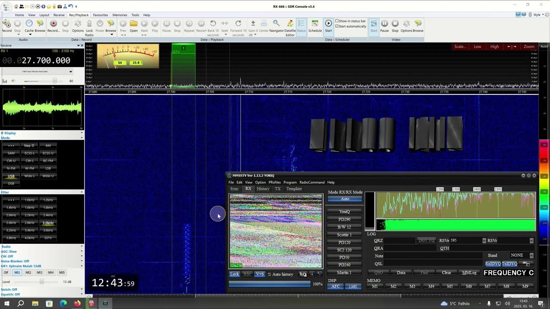Screen dimensions: 550x309
Task: Uncheck Auto history in MMSSTV
Action: [269, 274]
